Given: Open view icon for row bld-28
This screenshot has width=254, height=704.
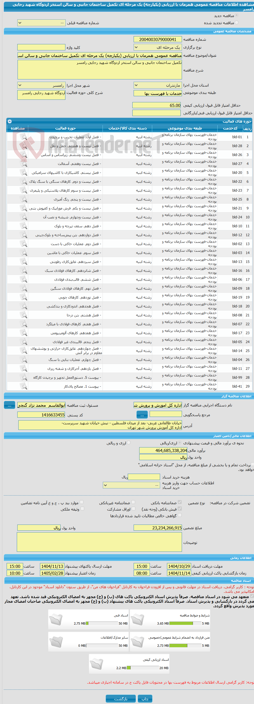Looking at the screenshot, I should tap(23, 146).
